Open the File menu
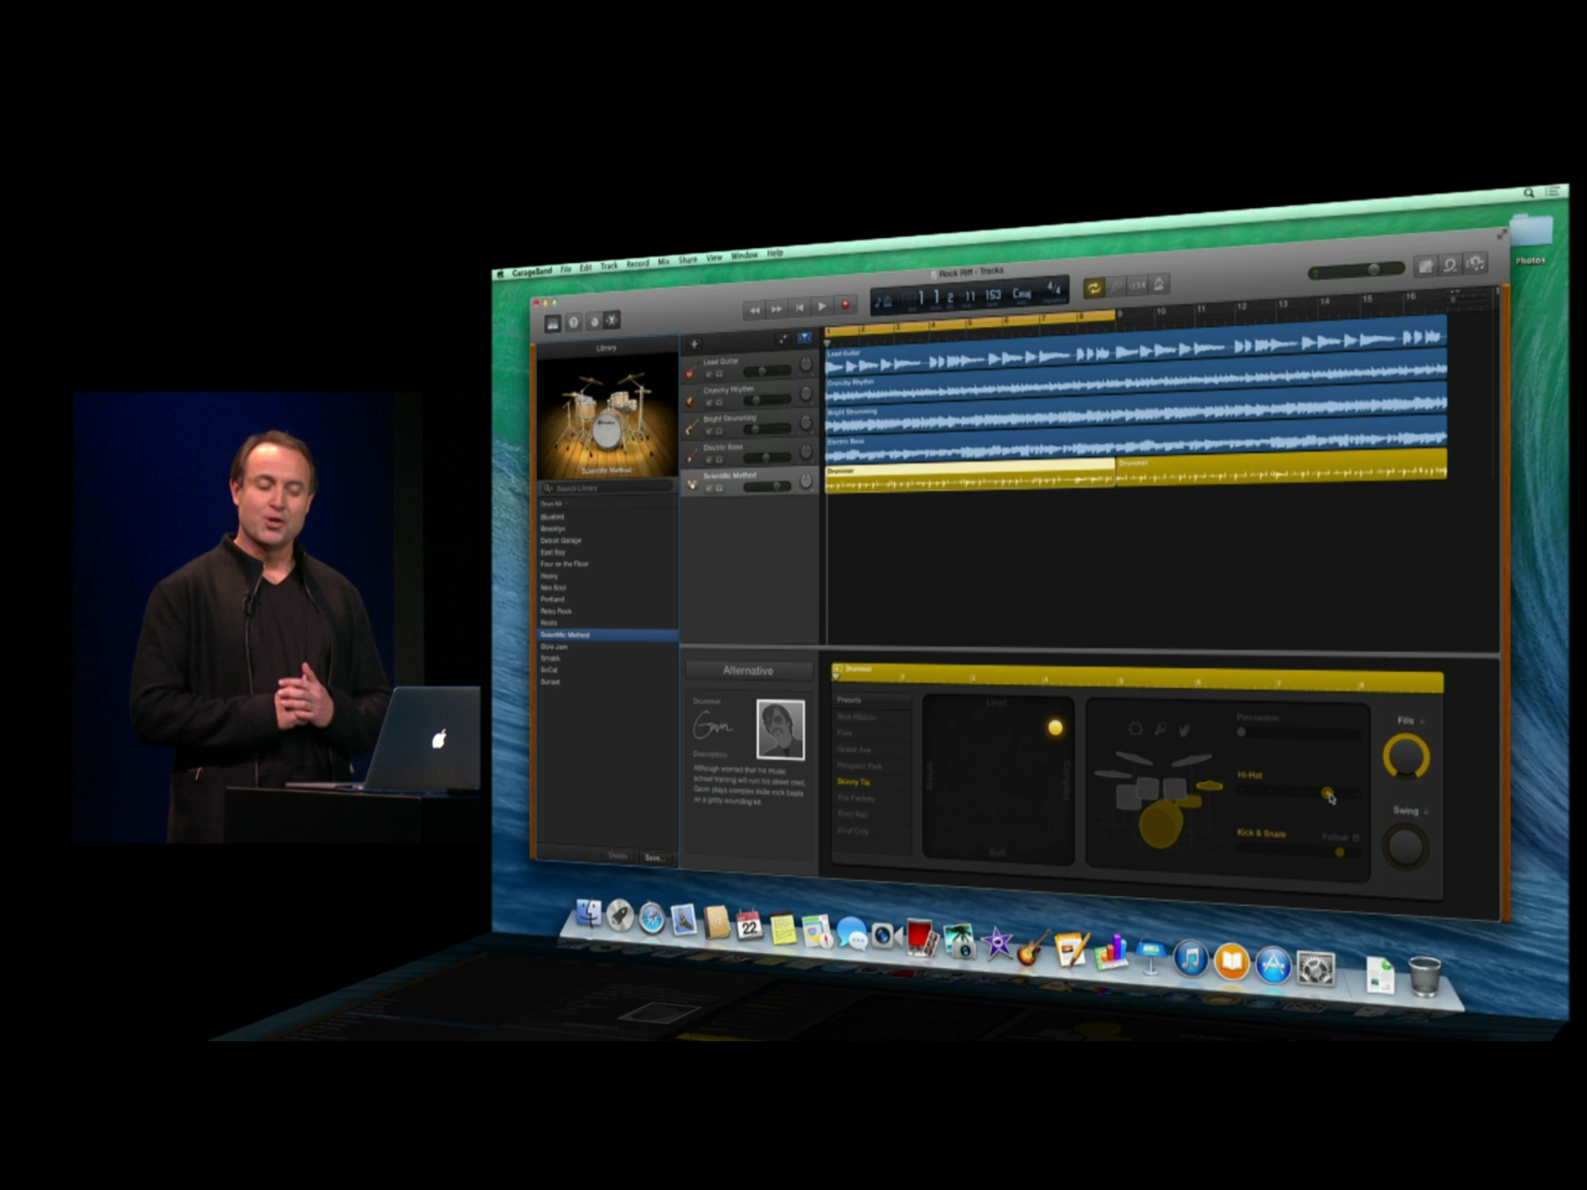The image size is (1587, 1190). 566,269
